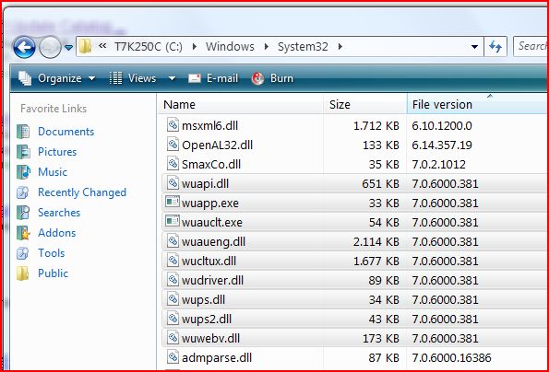Refresh the folder view
Viewport: 549px width, 372px height.
495,46
